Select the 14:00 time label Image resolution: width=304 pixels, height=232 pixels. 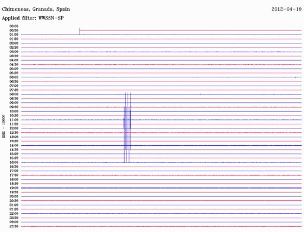tap(14, 145)
